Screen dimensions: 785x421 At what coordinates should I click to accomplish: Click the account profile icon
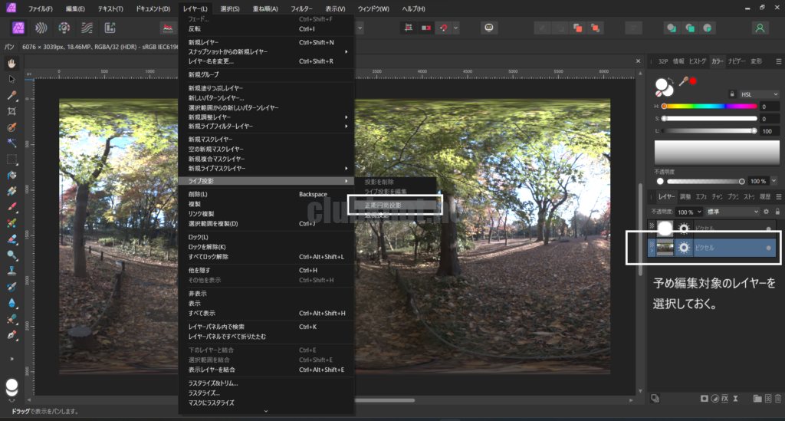760,28
